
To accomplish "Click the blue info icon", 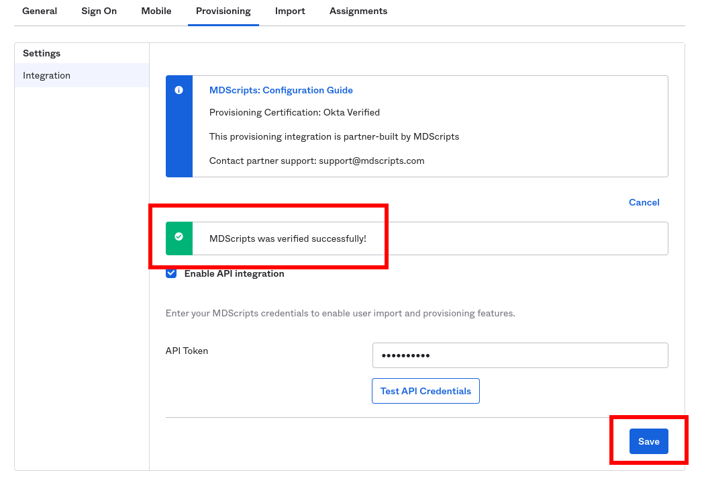I will pyautogui.click(x=179, y=90).
